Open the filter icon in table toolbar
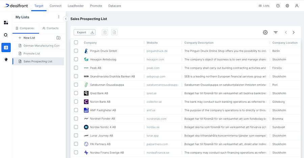304x158 pixels. 276,32
